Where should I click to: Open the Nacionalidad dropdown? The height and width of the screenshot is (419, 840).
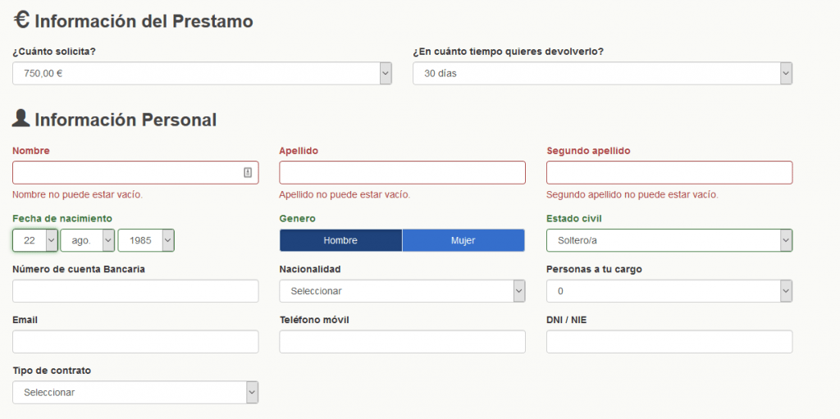(402, 291)
